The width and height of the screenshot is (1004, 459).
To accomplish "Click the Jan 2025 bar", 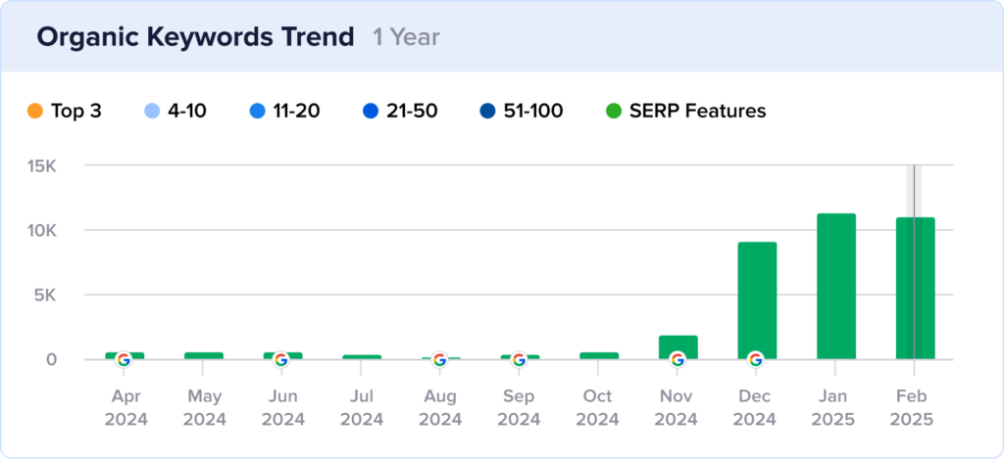I will [x=836, y=287].
